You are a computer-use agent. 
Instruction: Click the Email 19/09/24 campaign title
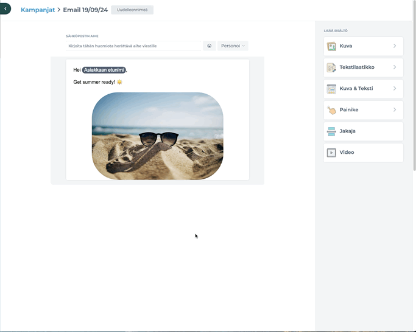[85, 10]
